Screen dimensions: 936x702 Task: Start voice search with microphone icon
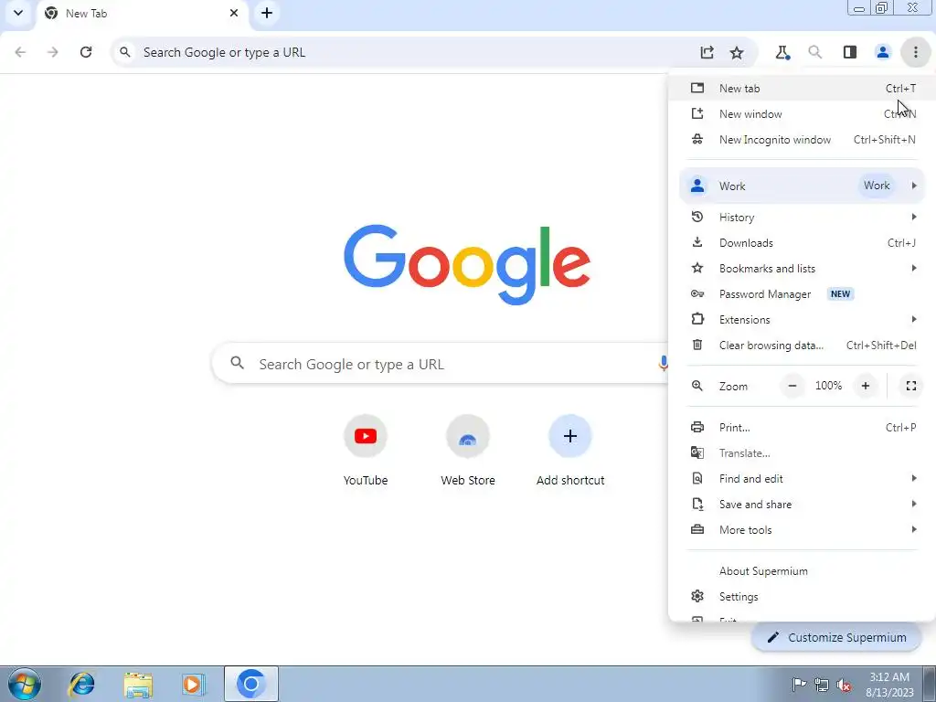pyautogui.click(x=663, y=363)
